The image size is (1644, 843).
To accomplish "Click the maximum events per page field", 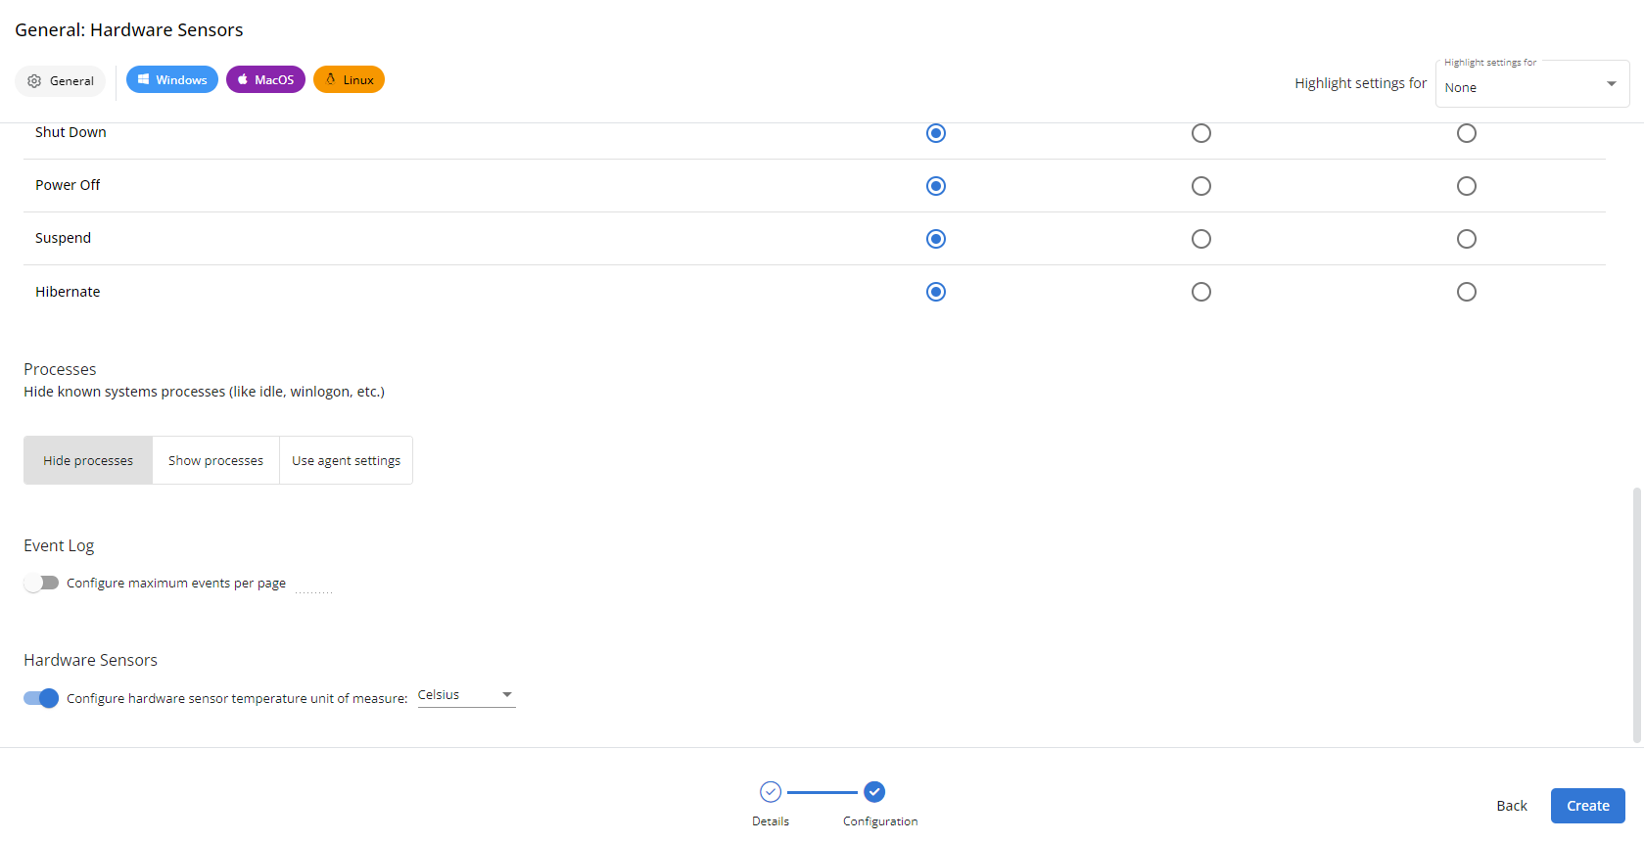I will pyautogui.click(x=313, y=585).
